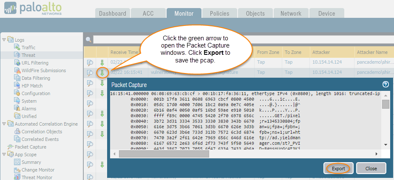
Task: Open Alarms log icon
Action: 17,108
